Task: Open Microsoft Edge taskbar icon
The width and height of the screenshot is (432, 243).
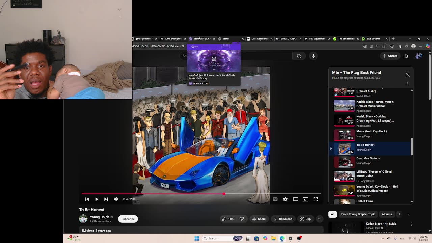Action: click(x=282, y=239)
